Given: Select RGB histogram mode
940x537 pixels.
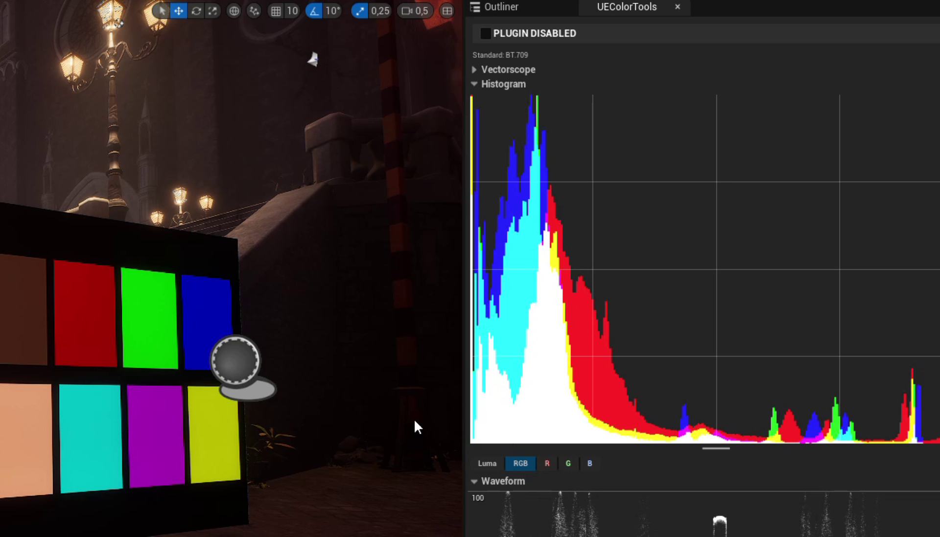Looking at the screenshot, I should 520,463.
